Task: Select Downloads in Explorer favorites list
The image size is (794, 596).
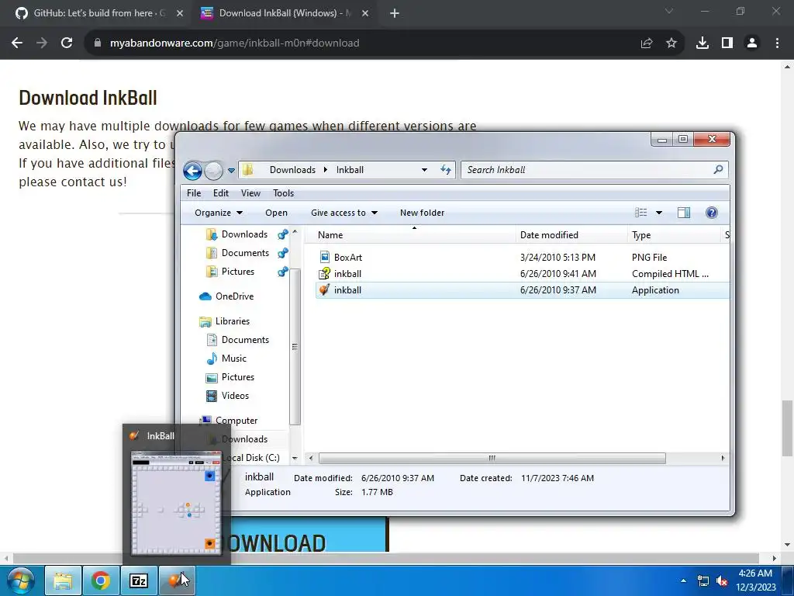Action: pyautogui.click(x=244, y=234)
